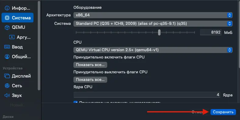Image resolution: width=240 pixels, height=120 pixels.
Task: Select the Система chip icon
Action: tap(7, 18)
